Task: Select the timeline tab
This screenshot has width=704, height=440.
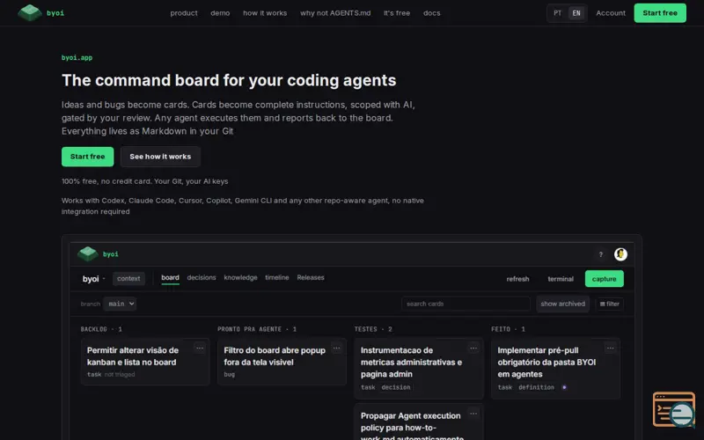Action: tap(277, 278)
